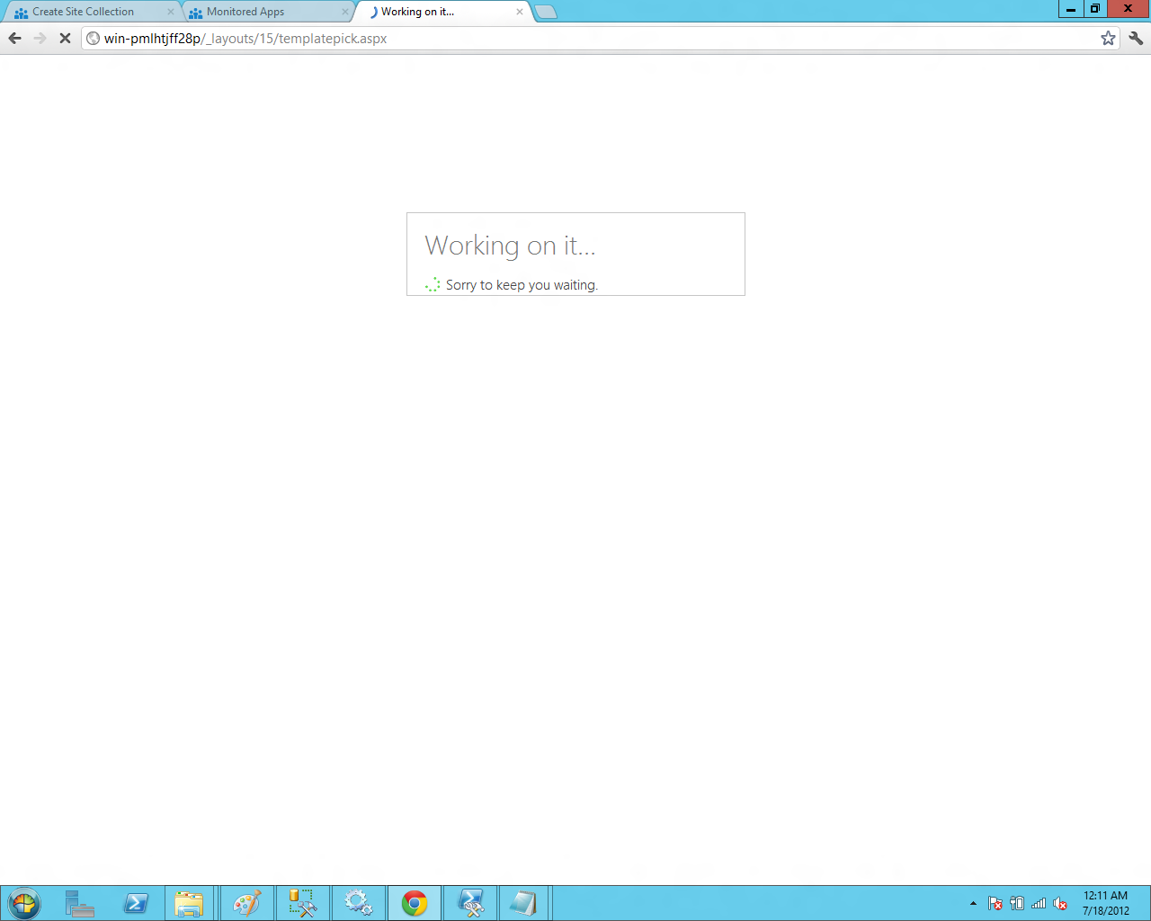The width and height of the screenshot is (1151, 921).
Task: Open the SharePoint Management Shell taskbar icon
Action: (469, 903)
